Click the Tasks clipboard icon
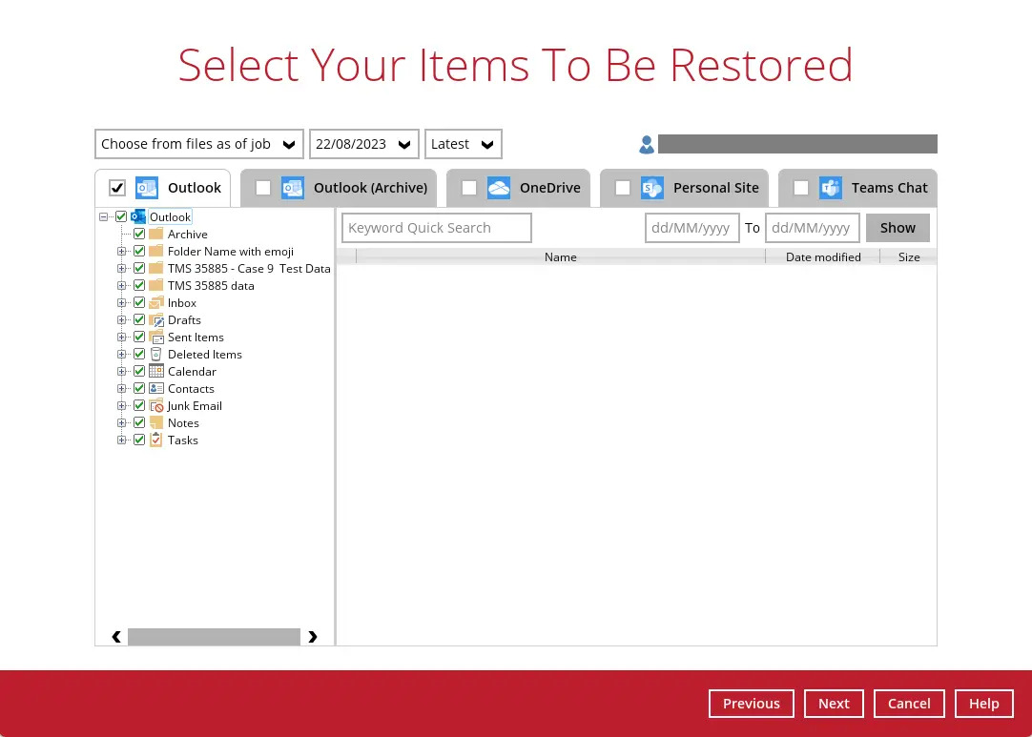1032x737 pixels. coord(156,440)
